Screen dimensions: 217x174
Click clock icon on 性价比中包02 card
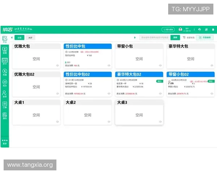[x=66, y=80]
